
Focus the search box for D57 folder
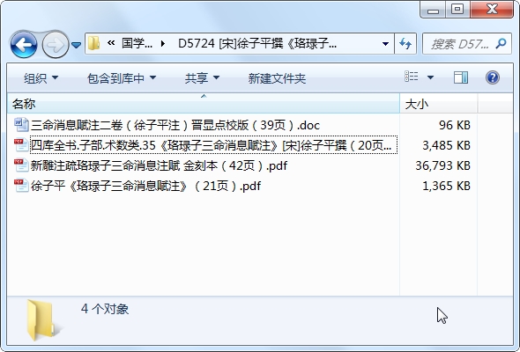tap(461, 44)
